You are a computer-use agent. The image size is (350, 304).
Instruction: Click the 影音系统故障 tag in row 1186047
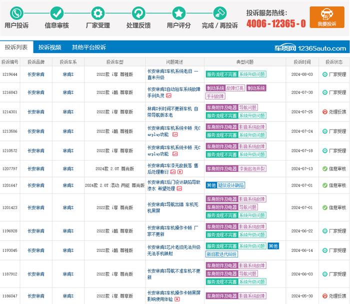[252, 296]
